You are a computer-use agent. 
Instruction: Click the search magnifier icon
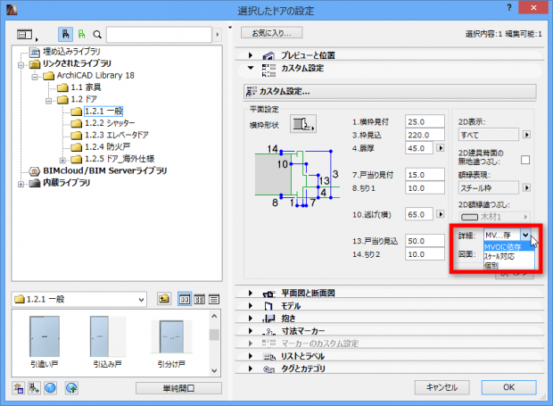pyautogui.click(x=97, y=35)
